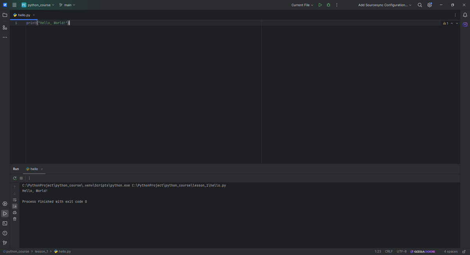Open the Git tool window
470x255 pixels.
(5, 243)
